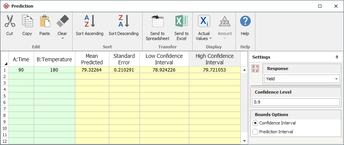
Task: Click the response settings icon beside Response
Action: pos(256,68)
